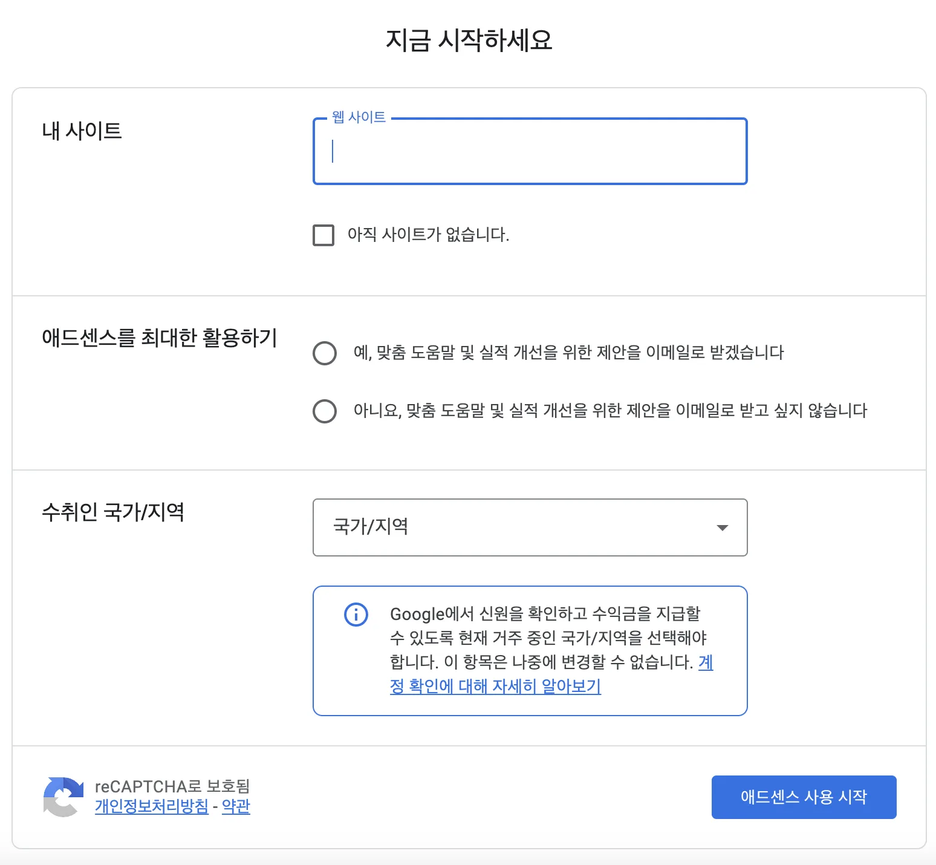
Task: Click the reCAPTCHA로 보호됨 text
Action: click(172, 786)
